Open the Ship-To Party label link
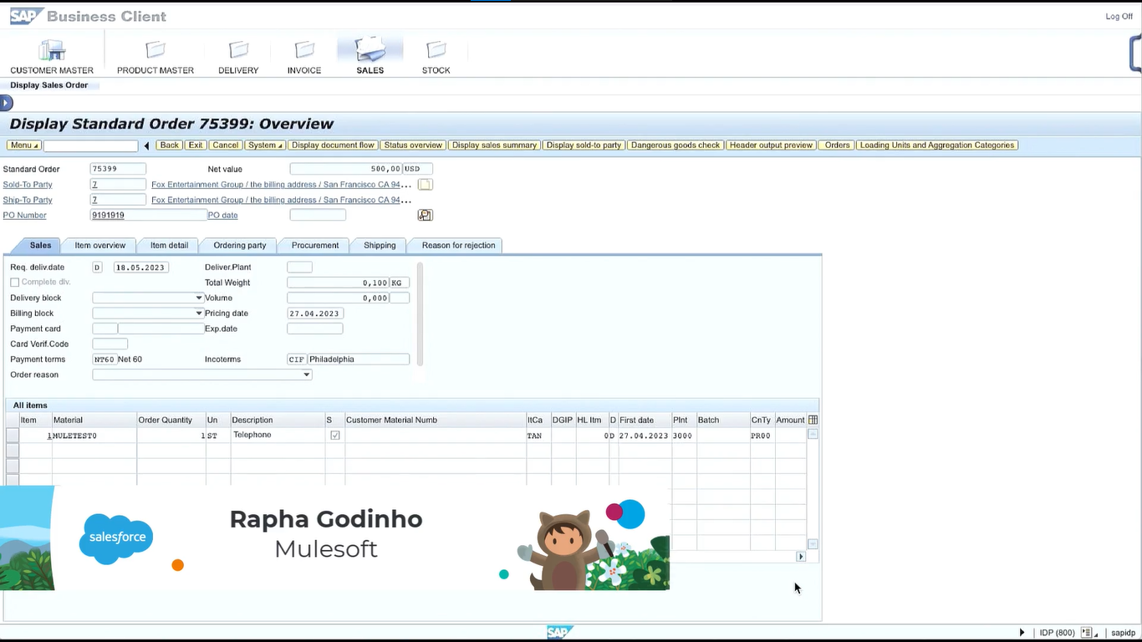 click(x=28, y=200)
